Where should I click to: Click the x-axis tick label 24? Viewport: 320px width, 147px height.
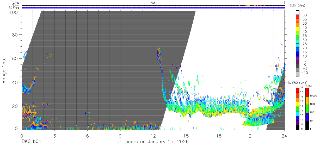pyautogui.click(x=285, y=136)
